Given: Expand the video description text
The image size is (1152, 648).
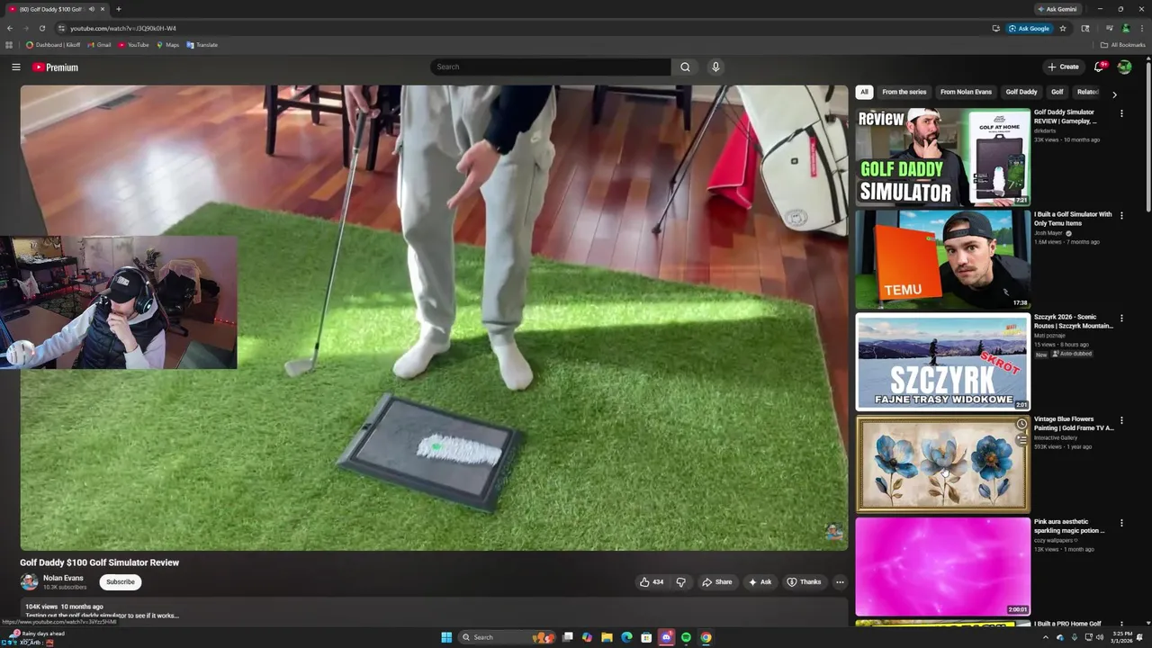Looking at the screenshot, I should point(102,616).
